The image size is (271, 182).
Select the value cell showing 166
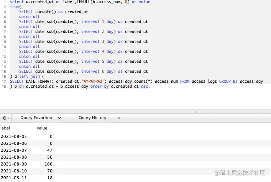[49, 164]
